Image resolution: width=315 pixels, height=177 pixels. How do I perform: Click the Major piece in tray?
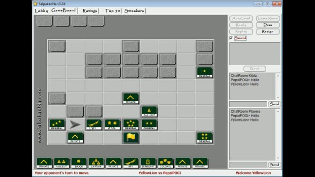coord(79,163)
